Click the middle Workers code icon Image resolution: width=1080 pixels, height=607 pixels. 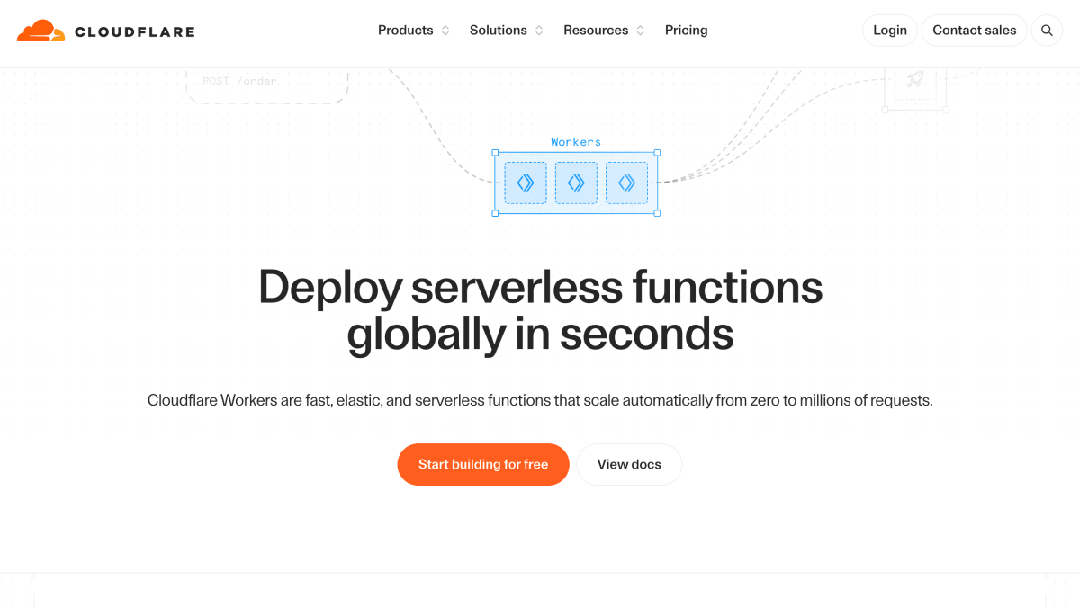tap(576, 183)
